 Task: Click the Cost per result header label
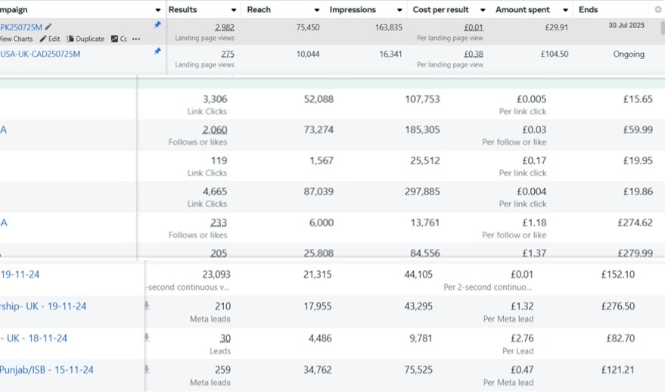click(440, 10)
